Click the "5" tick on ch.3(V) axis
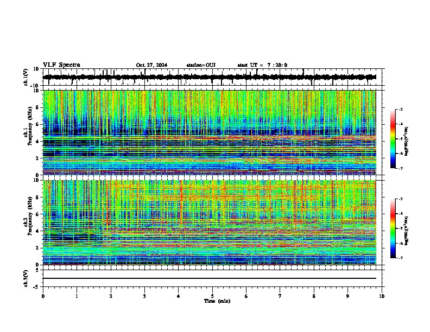This screenshot has height=332, width=430. click(x=38, y=270)
